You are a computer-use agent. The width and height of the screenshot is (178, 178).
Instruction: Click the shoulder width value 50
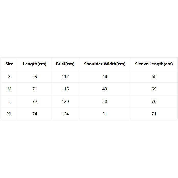(105, 101)
